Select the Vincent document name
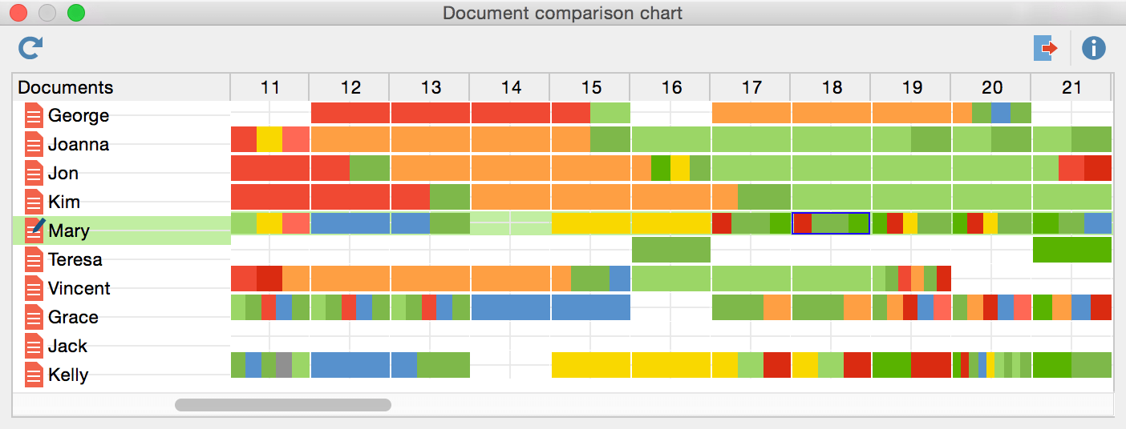This screenshot has height=429, width=1126. [x=79, y=288]
